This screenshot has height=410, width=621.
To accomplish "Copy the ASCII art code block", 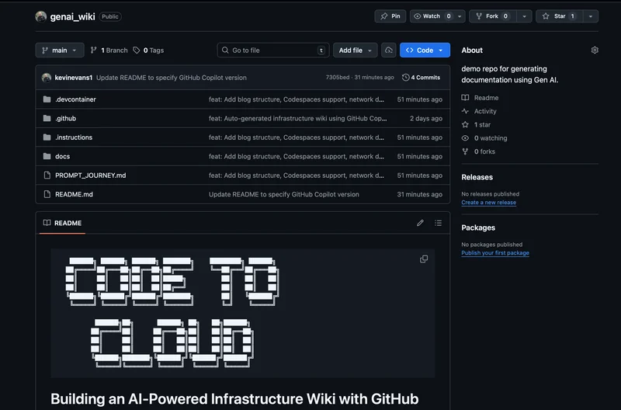I will click(424, 259).
